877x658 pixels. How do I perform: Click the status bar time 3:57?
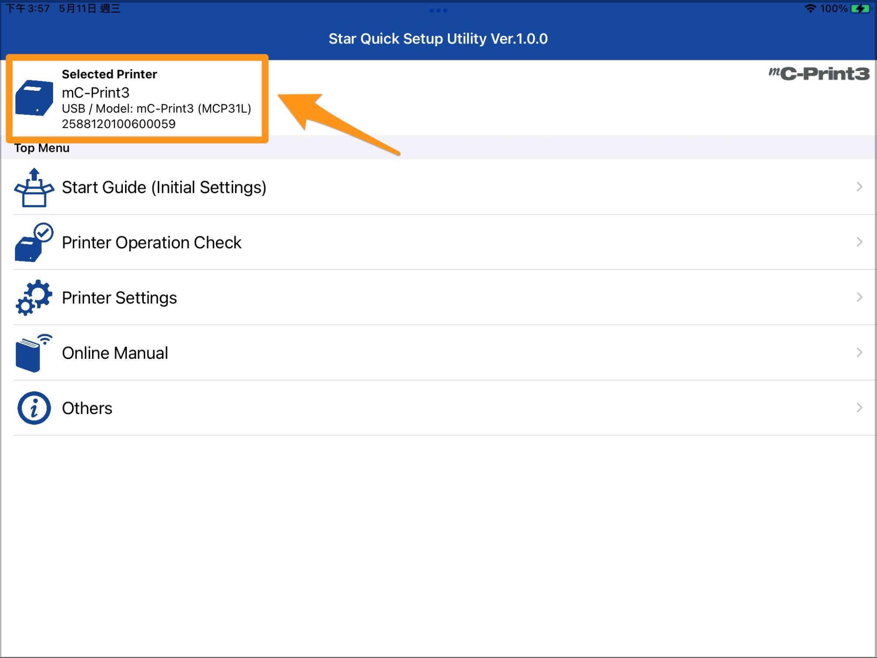[27, 8]
